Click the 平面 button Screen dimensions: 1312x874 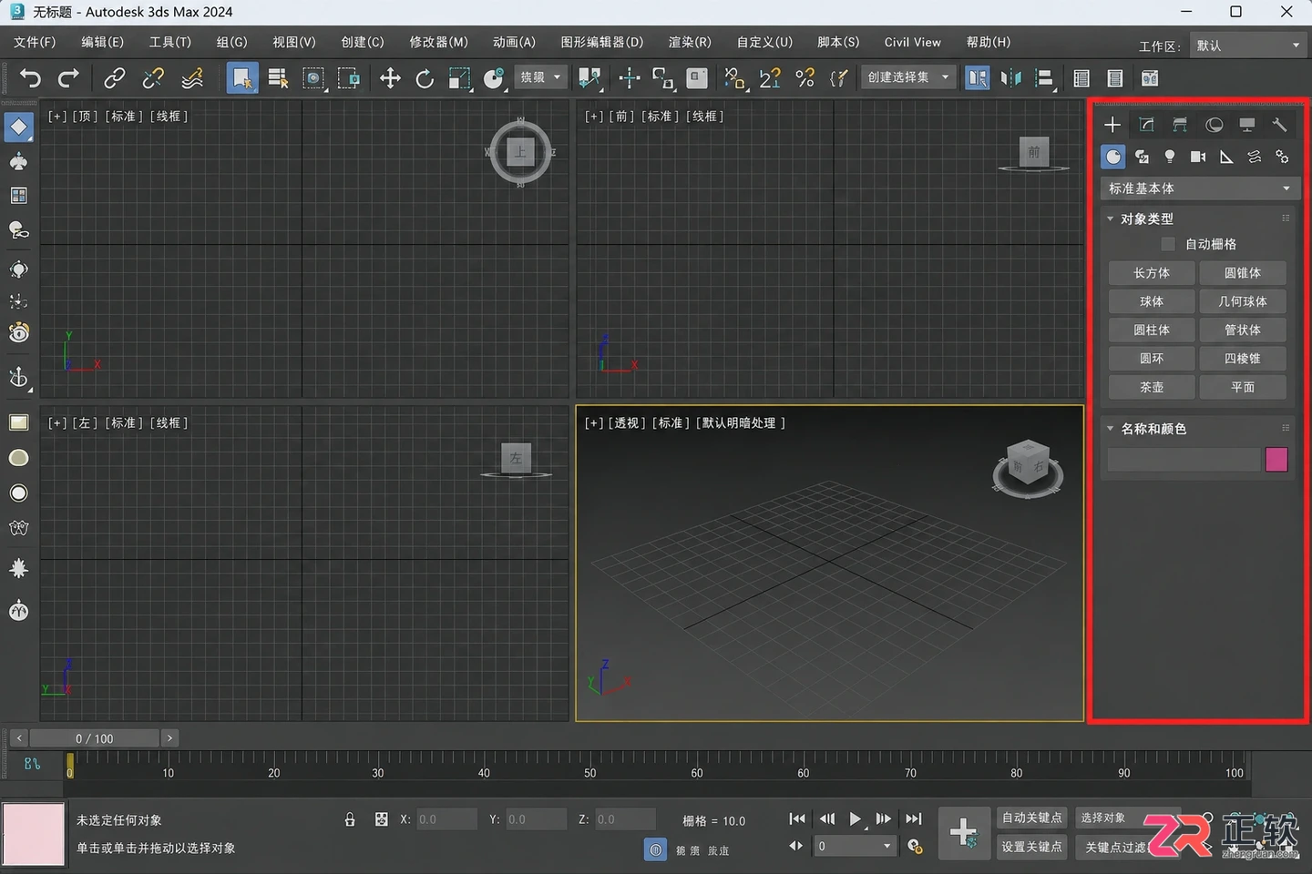point(1243,387)
